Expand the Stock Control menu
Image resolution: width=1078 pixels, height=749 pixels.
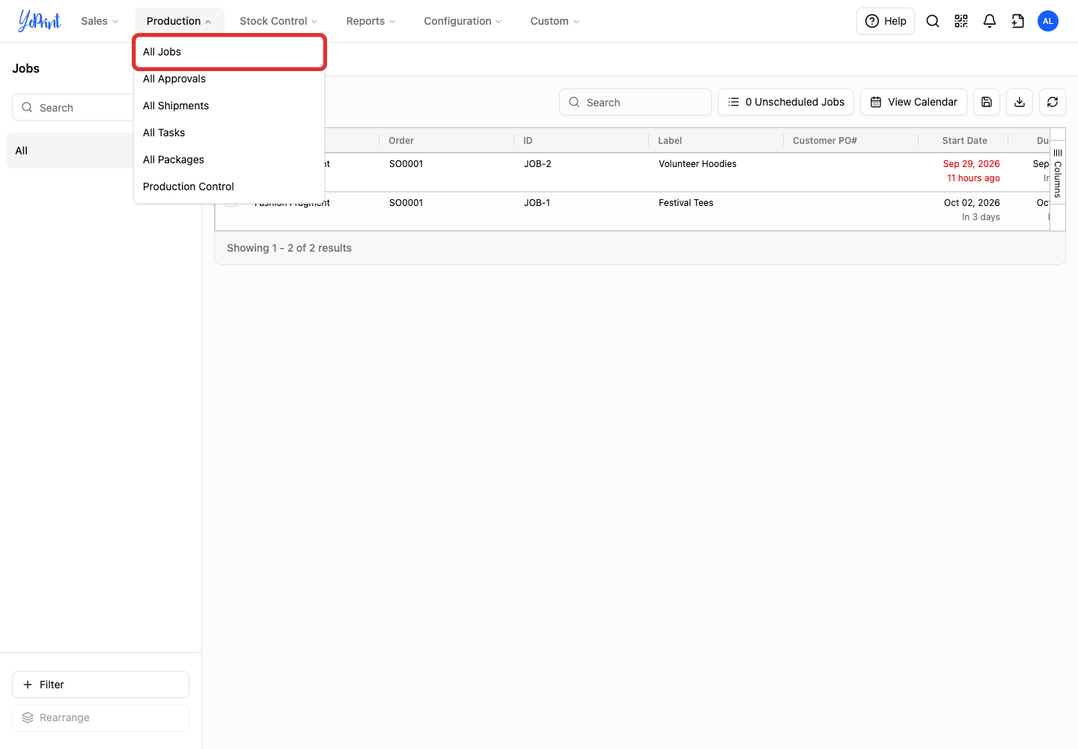coord(278,21)
